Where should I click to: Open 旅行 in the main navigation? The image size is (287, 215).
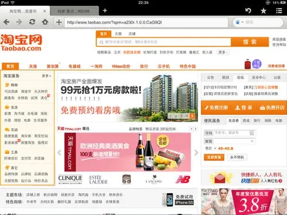pyautogui.click(x=144, y=67)
